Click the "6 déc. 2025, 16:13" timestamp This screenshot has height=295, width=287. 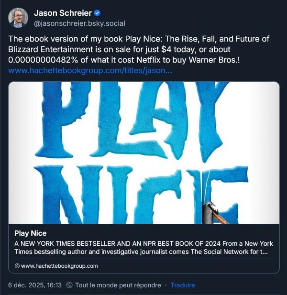35,285
